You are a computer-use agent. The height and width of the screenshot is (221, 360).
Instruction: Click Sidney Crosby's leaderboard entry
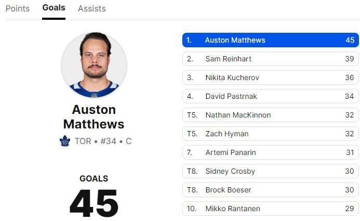pos(270,171)
